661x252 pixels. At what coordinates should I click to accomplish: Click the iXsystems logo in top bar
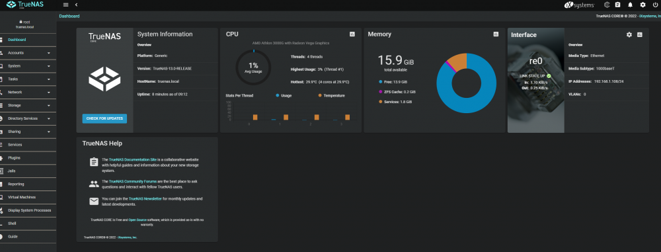tap(579, 5)
